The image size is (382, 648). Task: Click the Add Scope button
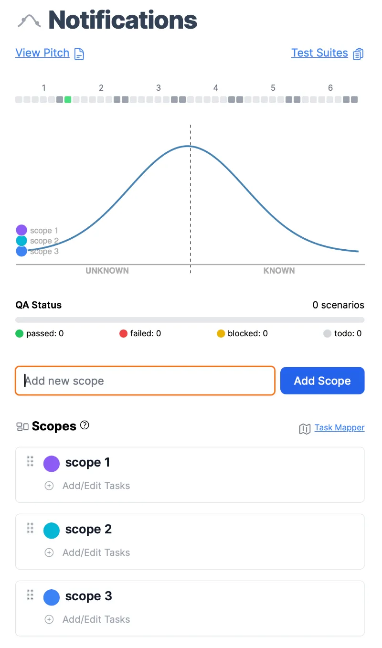pos(322,381)
